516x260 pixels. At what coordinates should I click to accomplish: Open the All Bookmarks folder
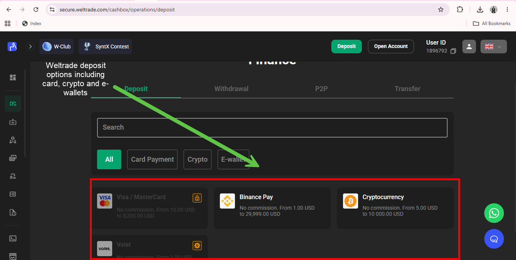click(x=492, y=23)
